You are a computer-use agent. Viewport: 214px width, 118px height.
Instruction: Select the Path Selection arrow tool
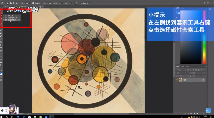tap(1, 57)
